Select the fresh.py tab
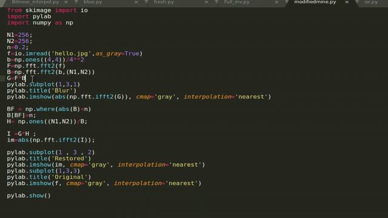The height and width of the screenshot is (218, 388). (x=164, y=2)
